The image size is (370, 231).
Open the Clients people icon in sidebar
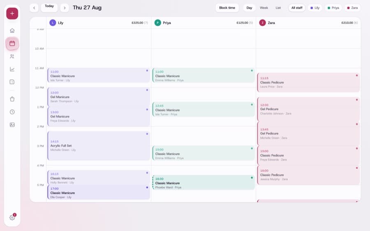click(x=12, y=56)
